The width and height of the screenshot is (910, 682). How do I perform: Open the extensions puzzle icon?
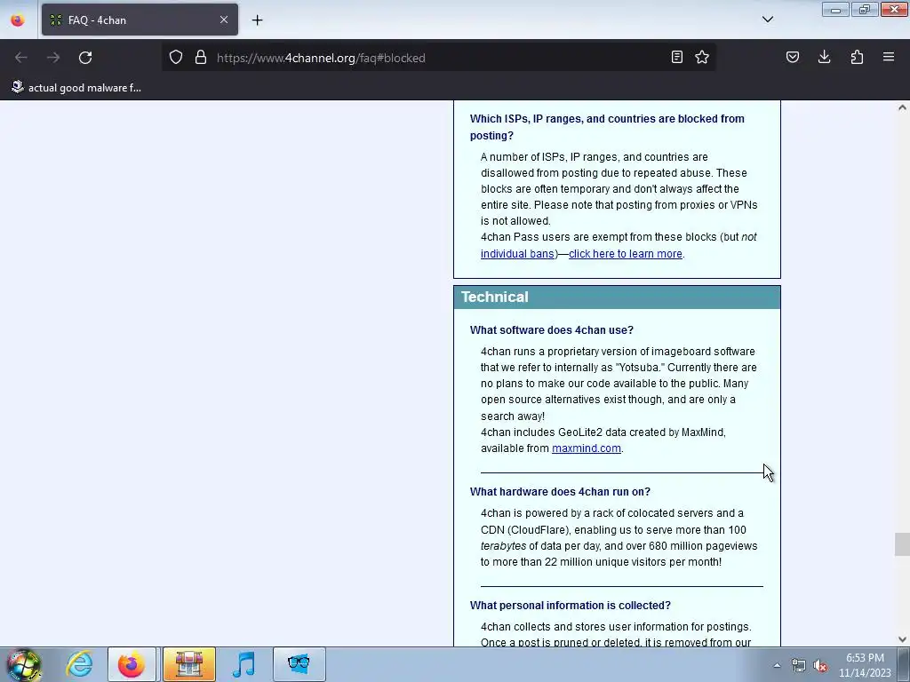pos(857,58)
